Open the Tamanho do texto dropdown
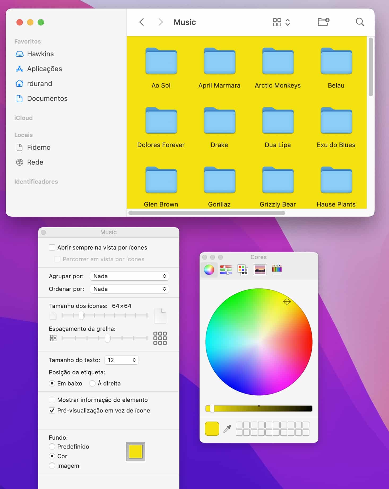389x489 pixels. pos(122,360)
